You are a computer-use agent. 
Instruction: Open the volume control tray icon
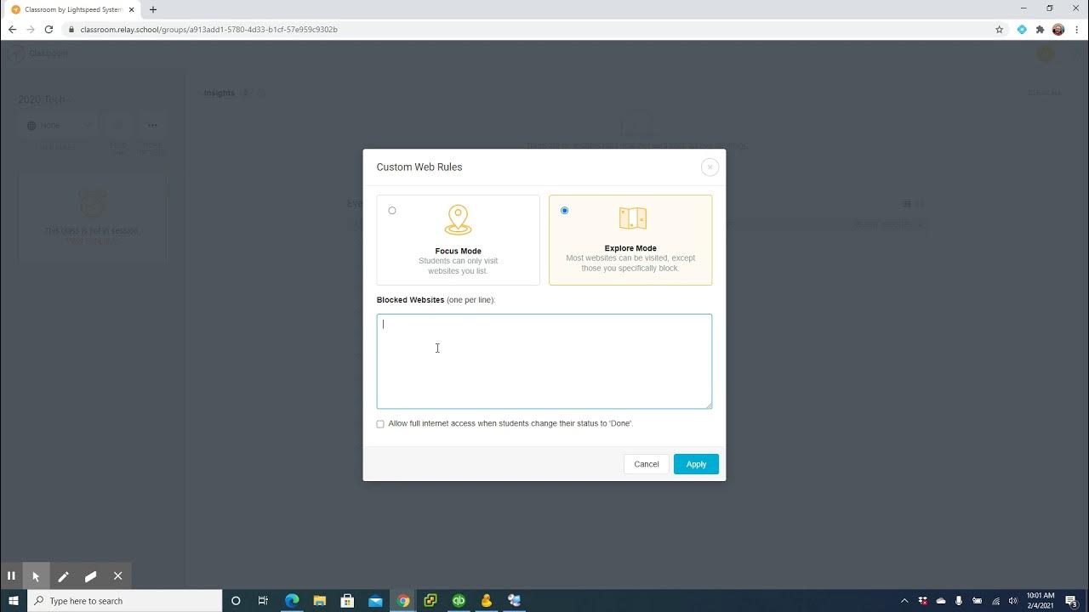[x=1013, y=601]
